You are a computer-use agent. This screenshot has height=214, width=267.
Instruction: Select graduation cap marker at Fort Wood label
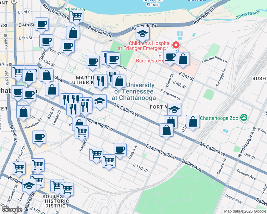pyautogui.click(x=174, y=110)
